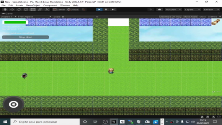Toggle Maximize On Play
222x125 pixels.
point(170,17)
